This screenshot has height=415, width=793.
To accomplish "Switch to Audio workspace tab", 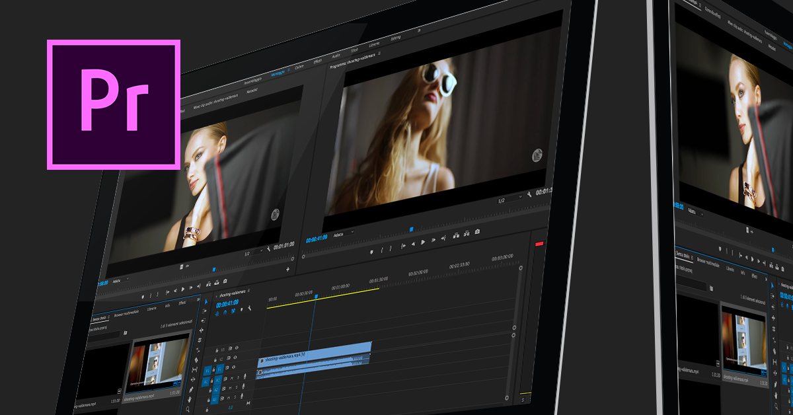I will (x=336, y=56).
